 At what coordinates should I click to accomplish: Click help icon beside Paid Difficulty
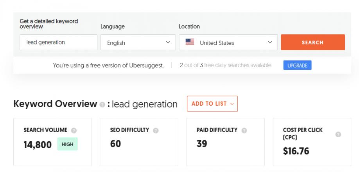tap(244, 130)
